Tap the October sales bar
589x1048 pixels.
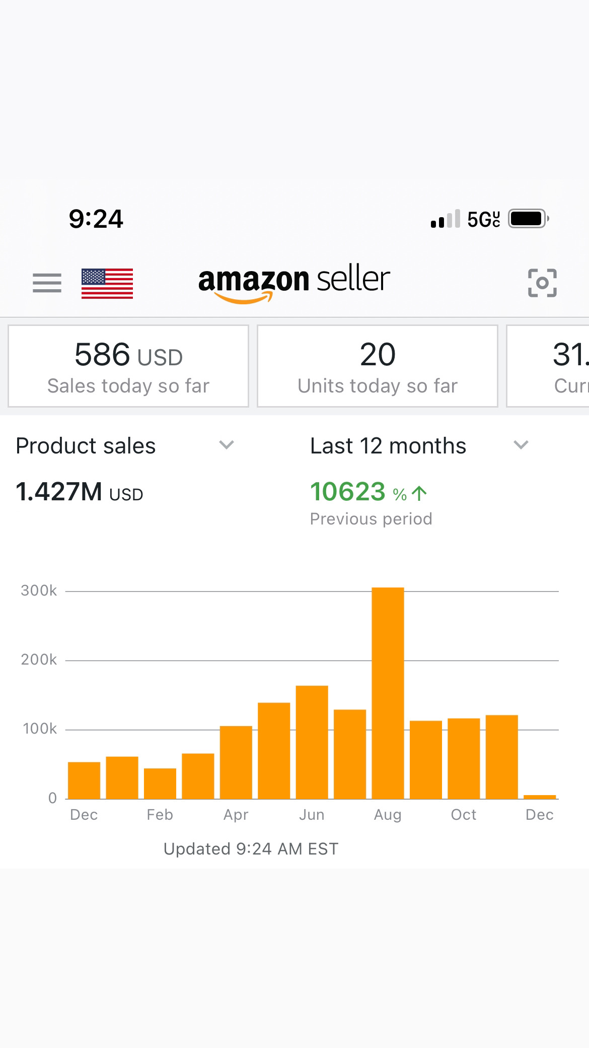(464, 758)
